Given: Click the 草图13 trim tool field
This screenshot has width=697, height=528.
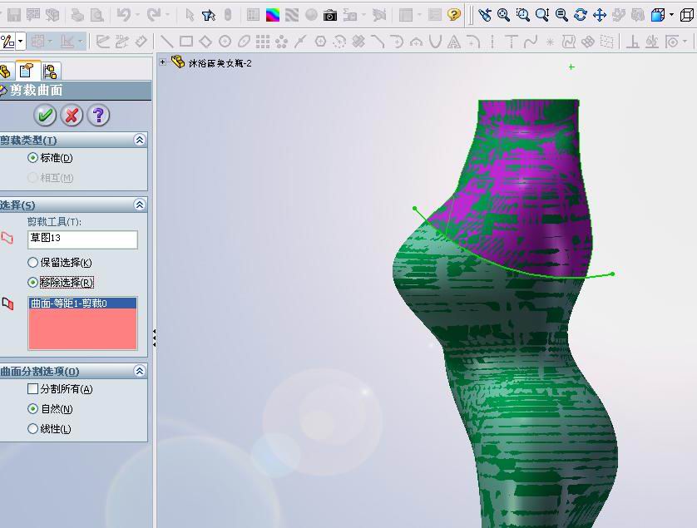Looking at the screenshot, I should (82, 239).
